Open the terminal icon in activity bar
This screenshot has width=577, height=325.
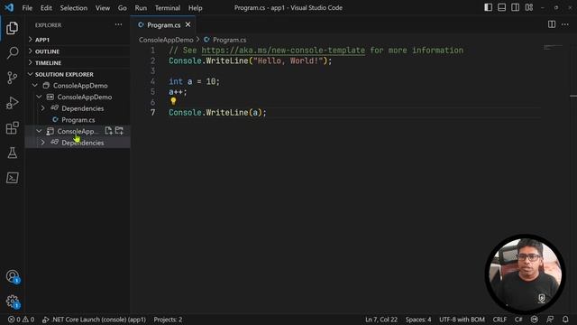12,178
